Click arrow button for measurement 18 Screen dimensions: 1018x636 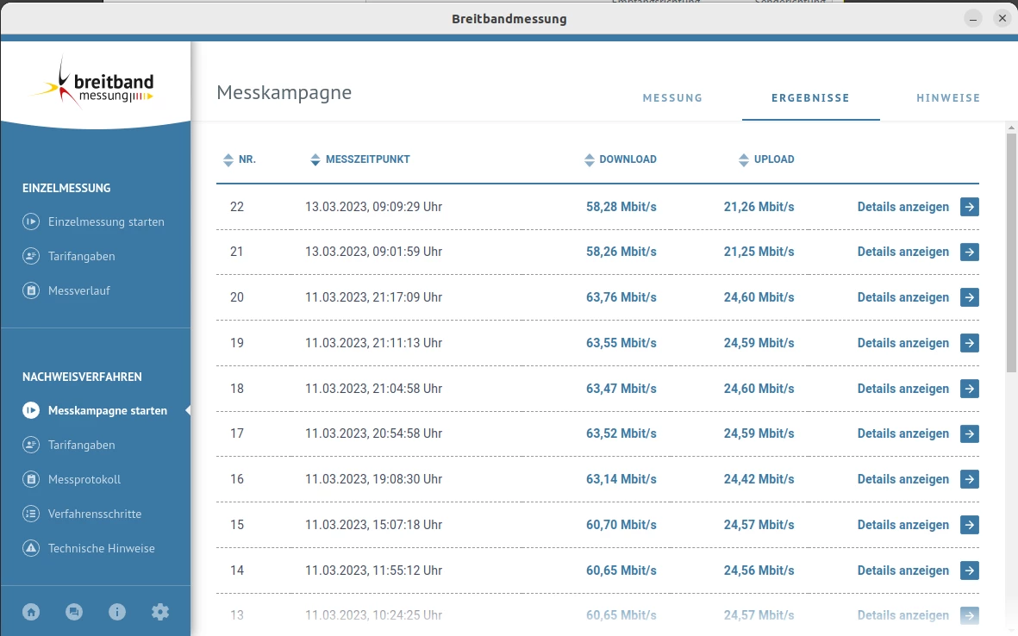(x=970, y=389)
